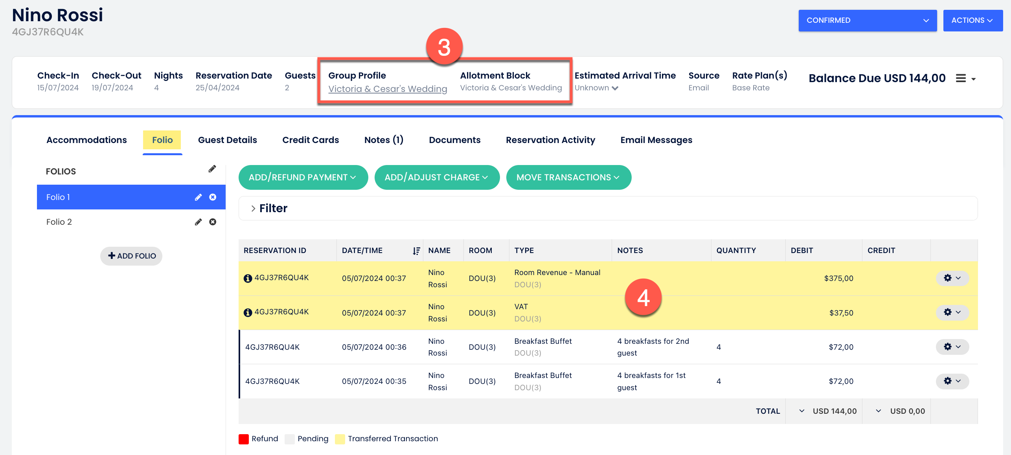Click the pencil edit icon beside FOLIOS header

[x=212, y=169]
